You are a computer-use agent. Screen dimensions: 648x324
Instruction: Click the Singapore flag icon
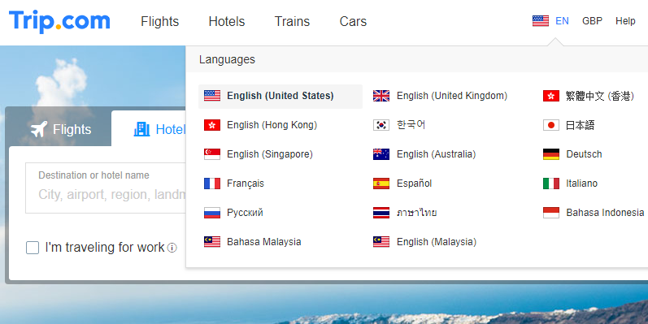pos(212,154)
